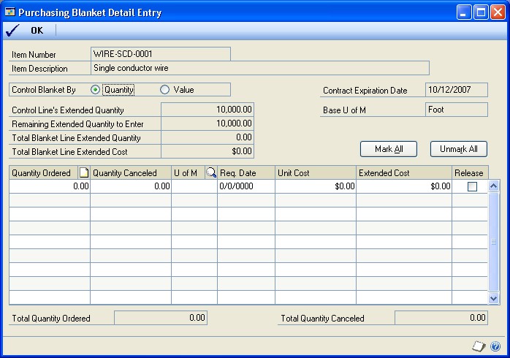Image resolution: width=510 pixels, height=358 pixels.
Task: Click U of M cell in first row
Action: pos(194,186)
